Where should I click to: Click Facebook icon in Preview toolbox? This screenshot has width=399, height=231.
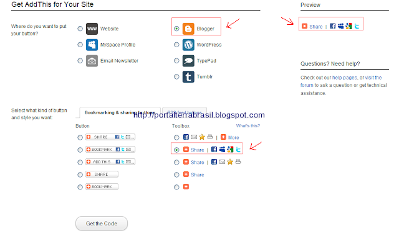[332, 26]
